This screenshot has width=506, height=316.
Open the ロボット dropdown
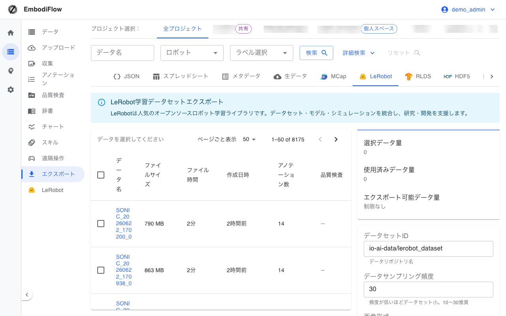pos(192,53)
